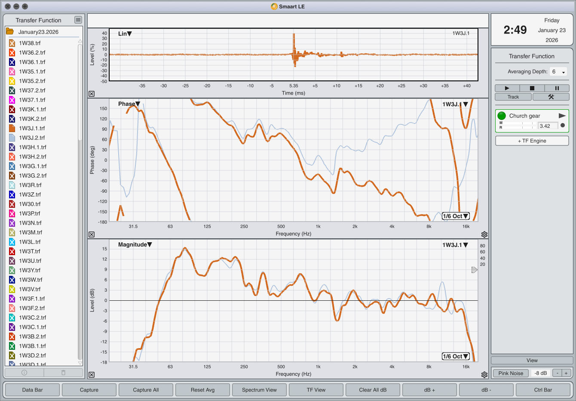Open the 1/6 Oct smoothing dropdown on phase plot
Viewport: 576px width, 401px height.
click(x=456, y=216)
